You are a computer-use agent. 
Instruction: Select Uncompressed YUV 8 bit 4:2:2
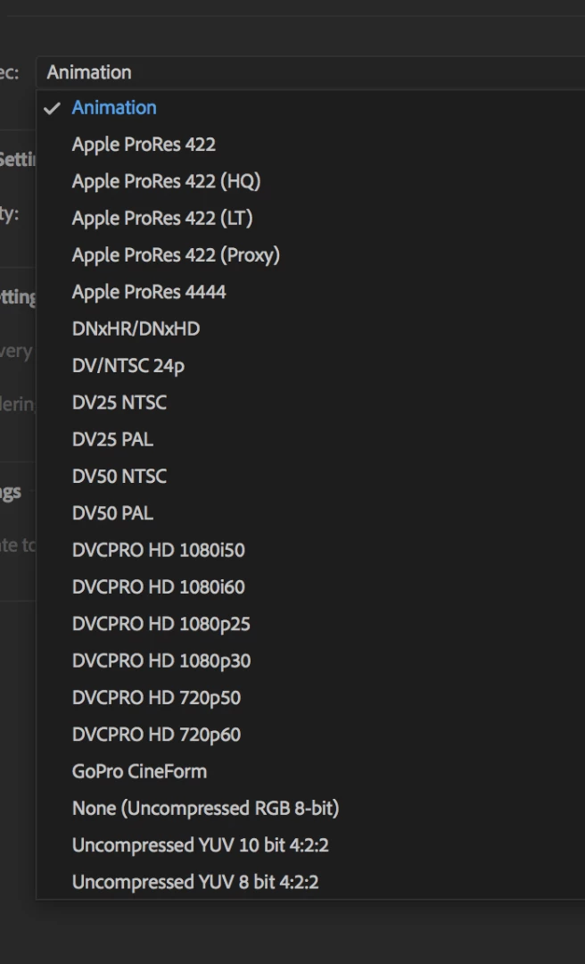(310, 882)
